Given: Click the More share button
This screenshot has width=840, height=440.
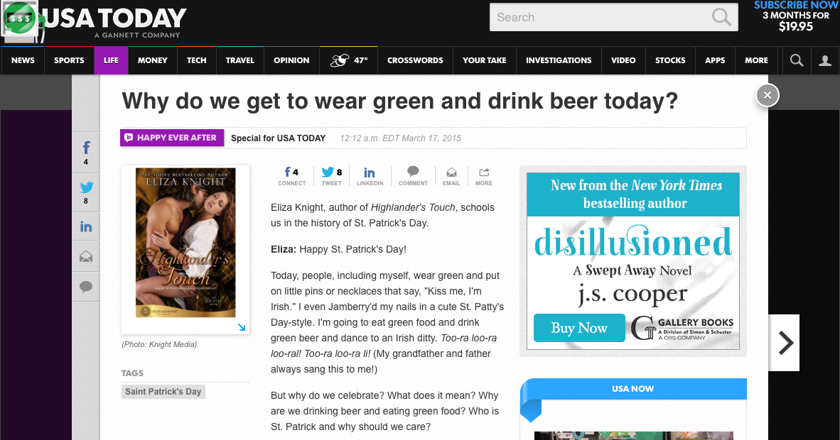Looking at the screenshot, I should [x=484, y=176].
